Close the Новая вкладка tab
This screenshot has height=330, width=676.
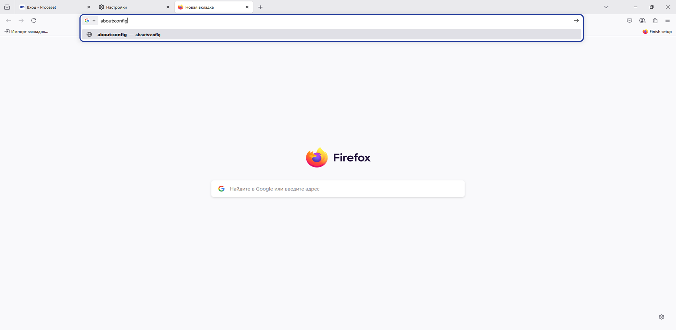click(x=247, y=7)
